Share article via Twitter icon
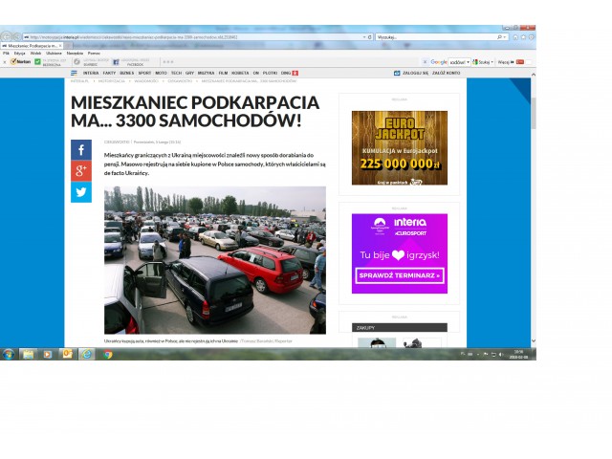Viewport: 612px width, 459px height. coord(80,192)
